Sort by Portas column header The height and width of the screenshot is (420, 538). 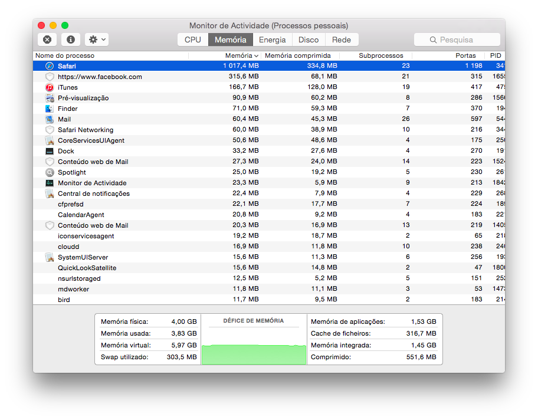448,55
